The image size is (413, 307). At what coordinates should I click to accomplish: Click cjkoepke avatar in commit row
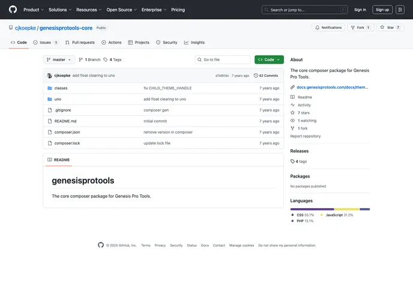coord(49,76)
